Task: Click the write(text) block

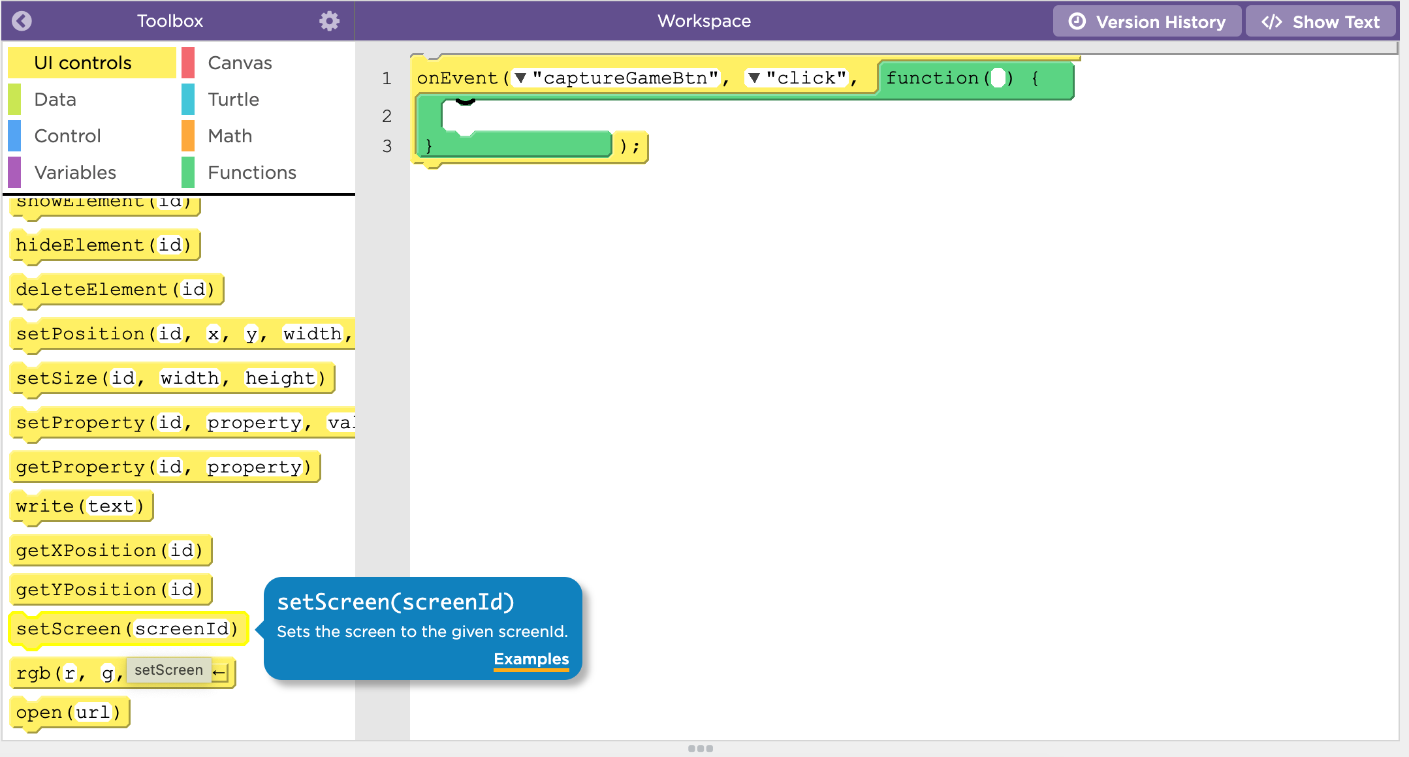Action: pos(80,506)
